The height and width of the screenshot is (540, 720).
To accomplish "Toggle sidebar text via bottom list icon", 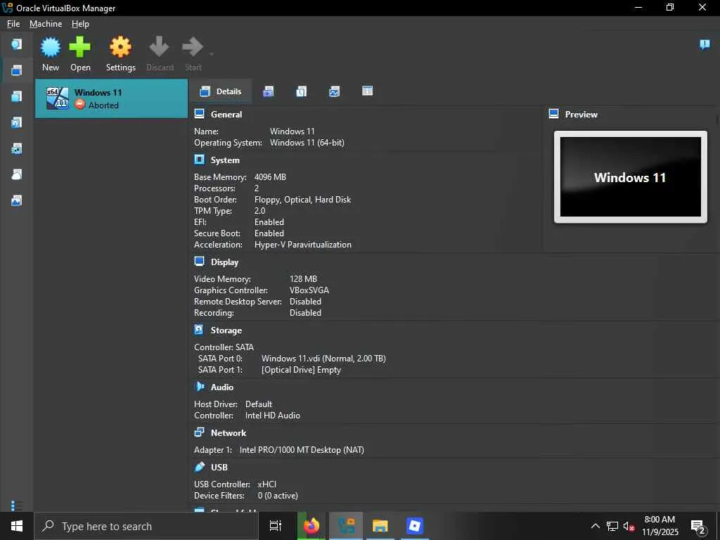I will point(17,506).
